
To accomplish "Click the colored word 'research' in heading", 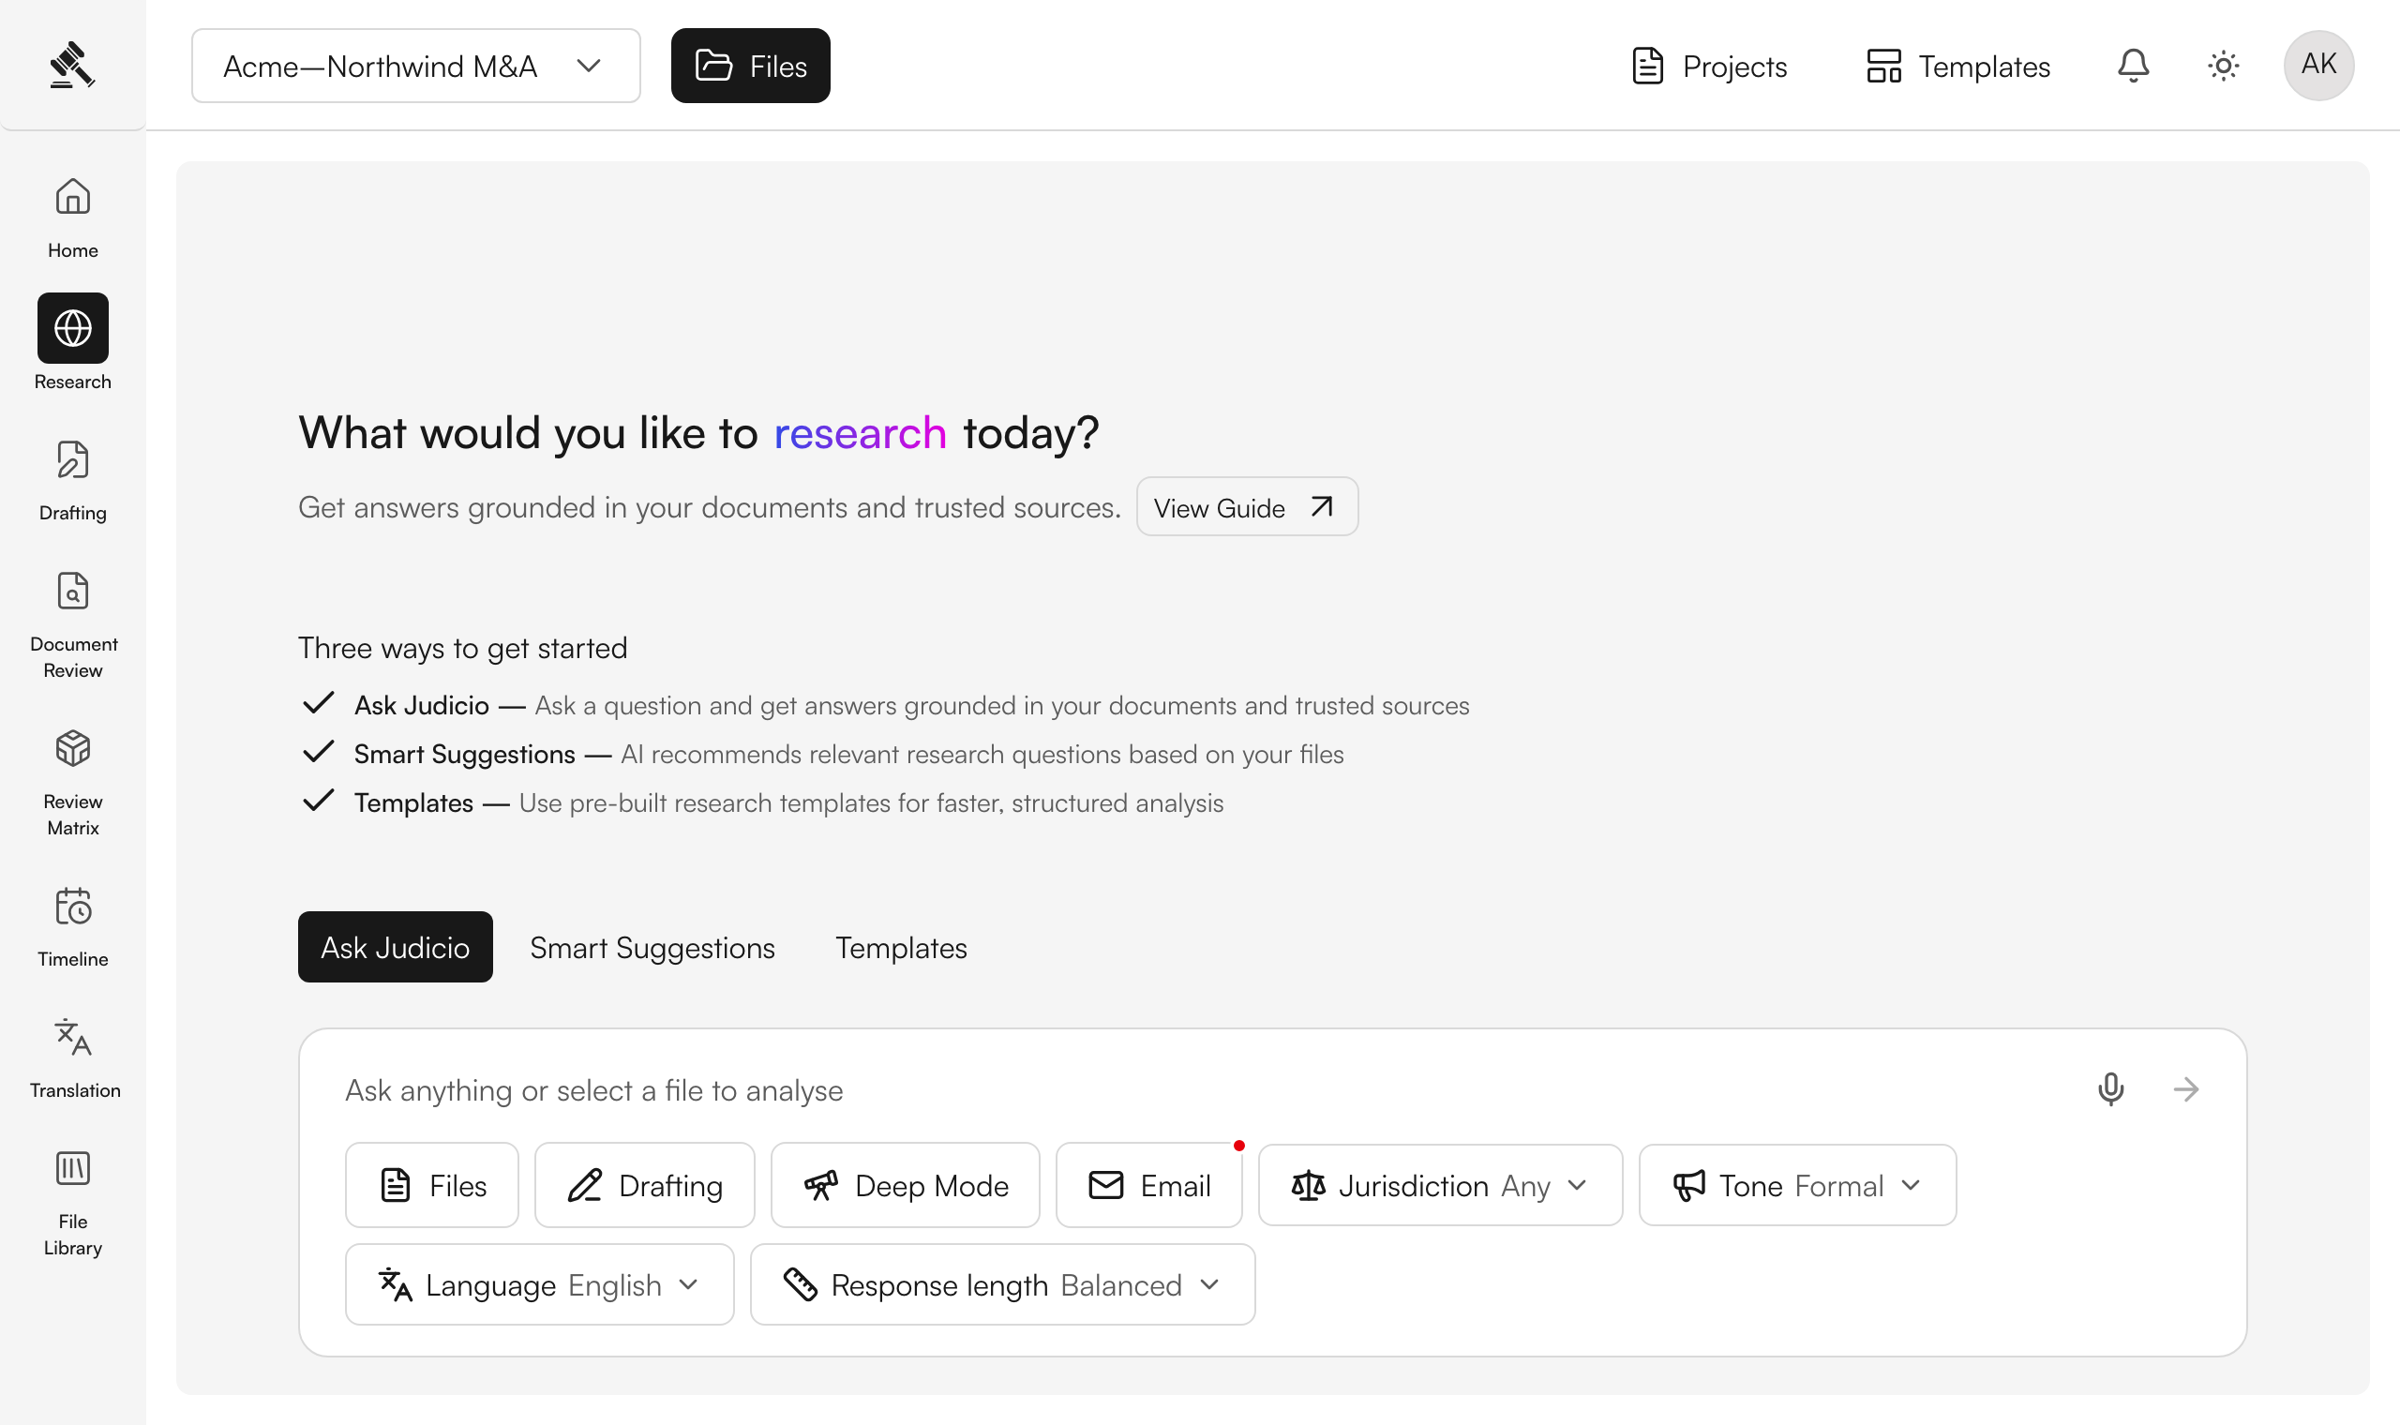I will click(x=861, y=433).
